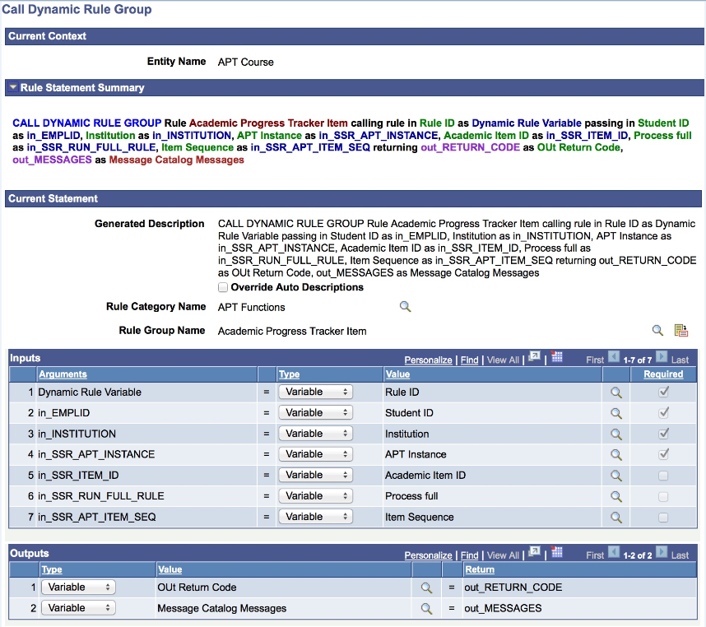The image size is (706, 627).
Task: Enable the Override Auto Descriptions checkbox
Action: [x=222, y=286]
